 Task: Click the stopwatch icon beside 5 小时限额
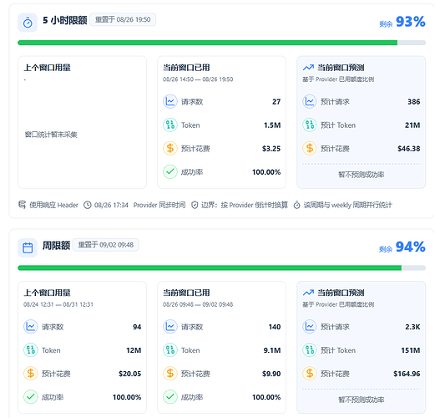click(28, 23)
